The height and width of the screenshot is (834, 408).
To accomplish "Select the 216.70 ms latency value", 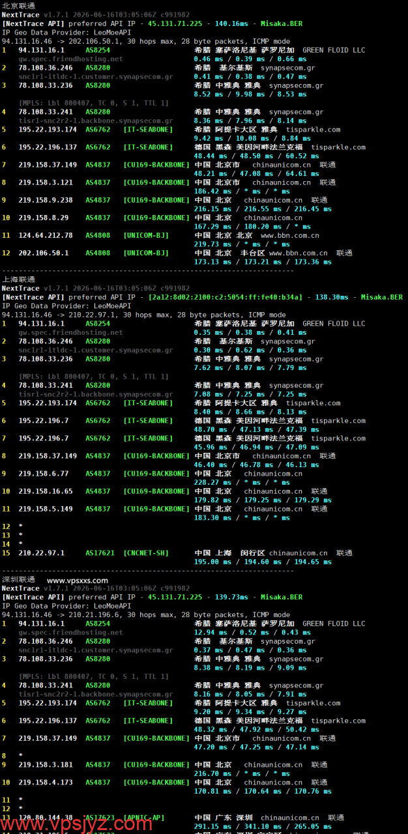I will 212,774.
